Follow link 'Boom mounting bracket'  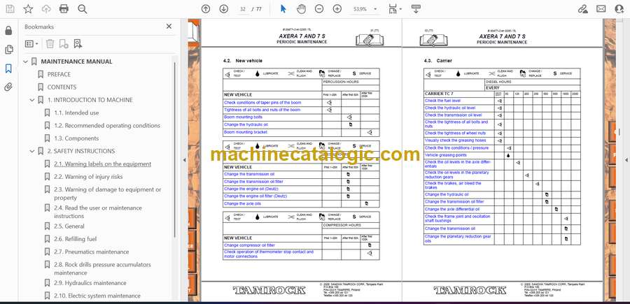point(246,132)
